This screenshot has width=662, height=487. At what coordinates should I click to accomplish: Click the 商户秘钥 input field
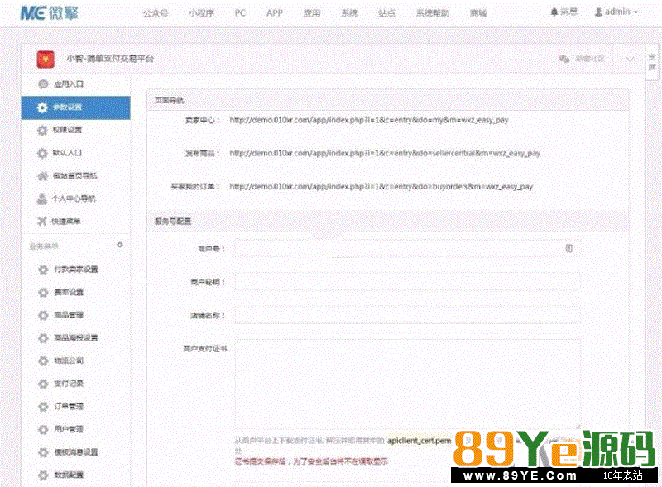click(x=407, y=282)
